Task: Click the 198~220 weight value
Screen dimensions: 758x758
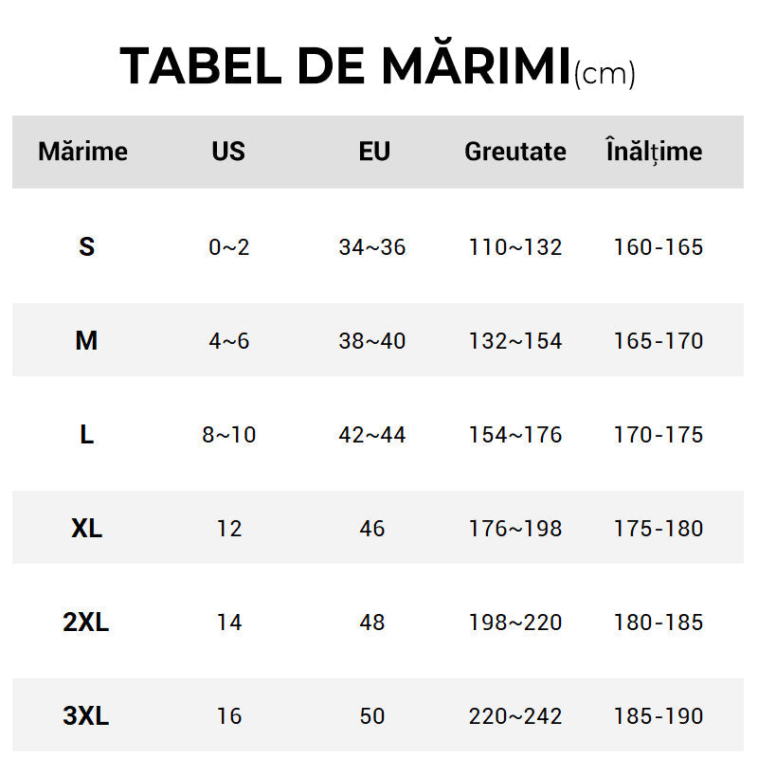Action: 515,622
